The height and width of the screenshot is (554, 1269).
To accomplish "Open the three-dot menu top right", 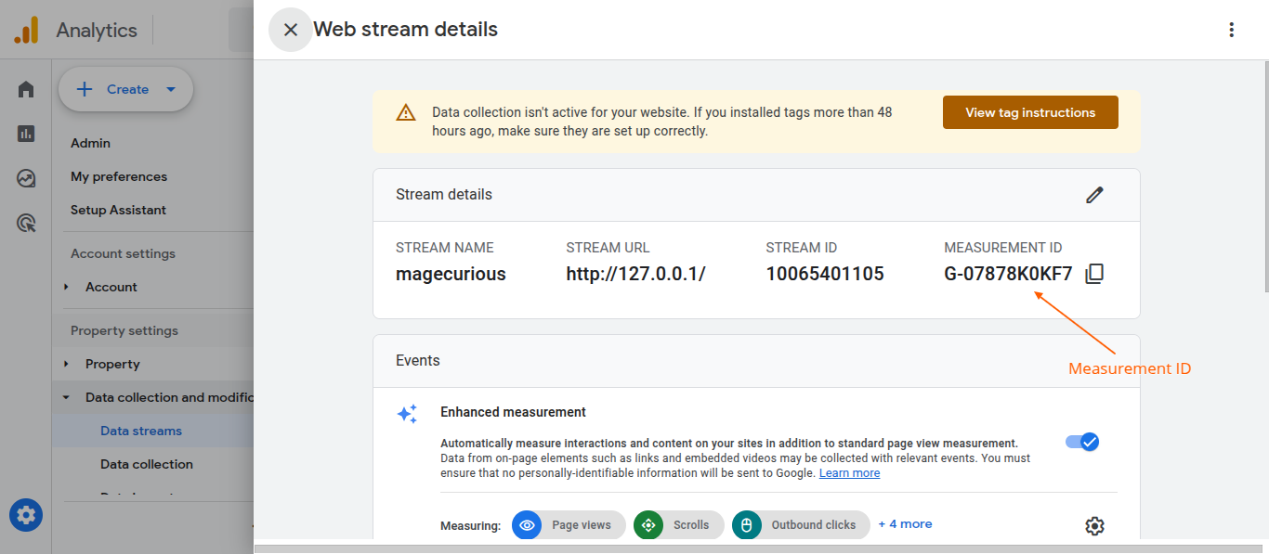I will point(1231,29).
